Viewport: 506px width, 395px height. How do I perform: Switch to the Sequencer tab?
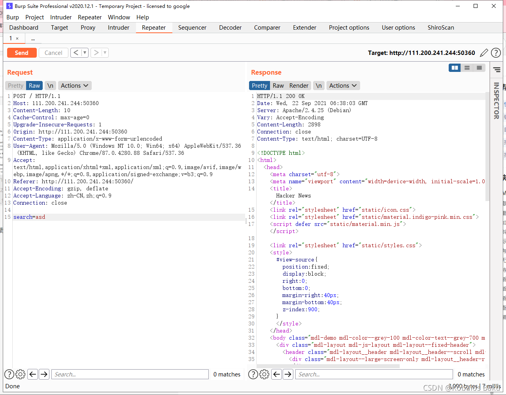coord(192,28)
